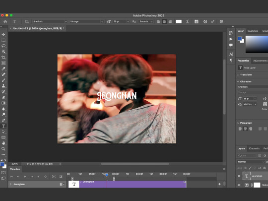Left align text in Paragraph section

[240, 129]
